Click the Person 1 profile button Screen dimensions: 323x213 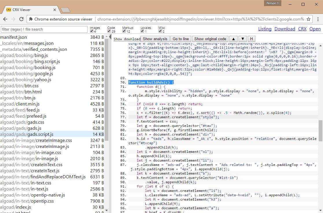[272, 3]
